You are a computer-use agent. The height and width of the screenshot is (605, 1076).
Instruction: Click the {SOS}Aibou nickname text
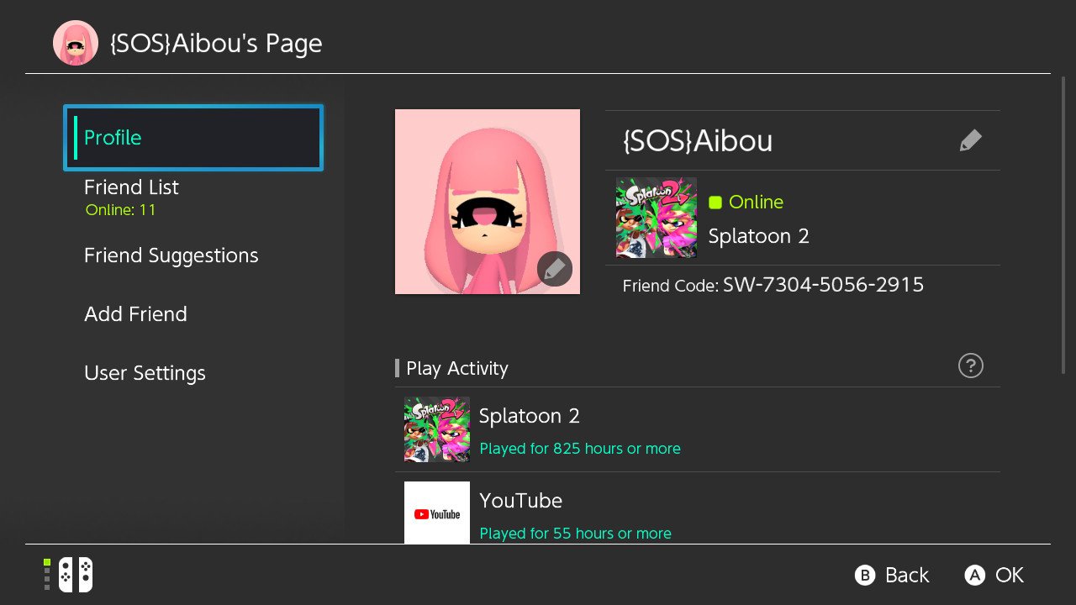[698, 141]
